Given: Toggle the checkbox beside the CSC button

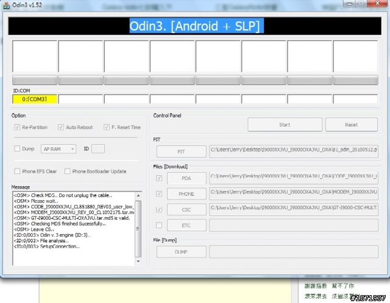Looking at the screenshot, I should [x=159, y=210].
